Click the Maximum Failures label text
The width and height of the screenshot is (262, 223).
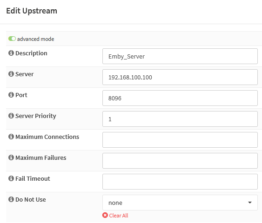pyautogui.click(x=41, y=157)
